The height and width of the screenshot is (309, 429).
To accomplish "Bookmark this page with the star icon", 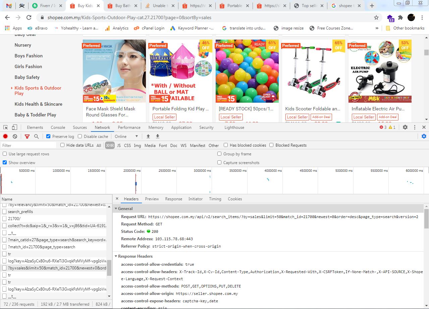I will (x=376, y=17).
